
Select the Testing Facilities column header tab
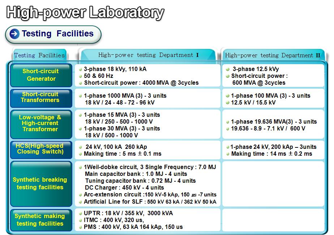[39, 55]
